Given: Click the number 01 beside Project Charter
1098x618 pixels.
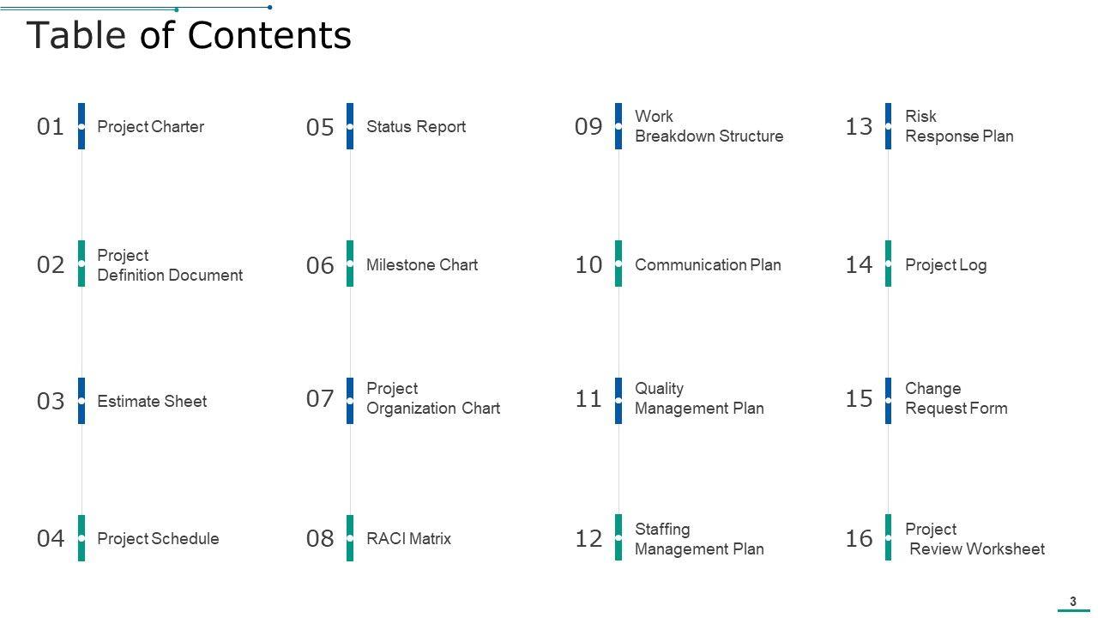Looking at the screenshot, I should coord(51,127).
